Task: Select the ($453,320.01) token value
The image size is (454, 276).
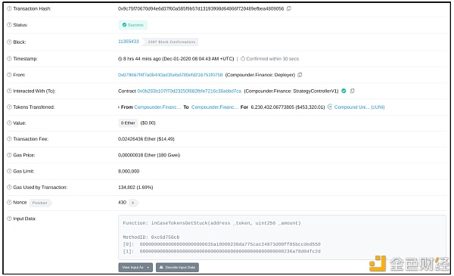Action: tap(309, 107)
